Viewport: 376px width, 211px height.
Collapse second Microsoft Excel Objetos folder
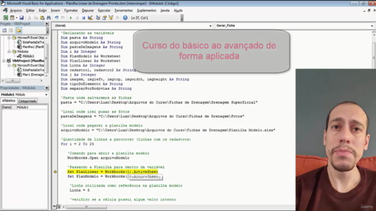tap(9, 65)
